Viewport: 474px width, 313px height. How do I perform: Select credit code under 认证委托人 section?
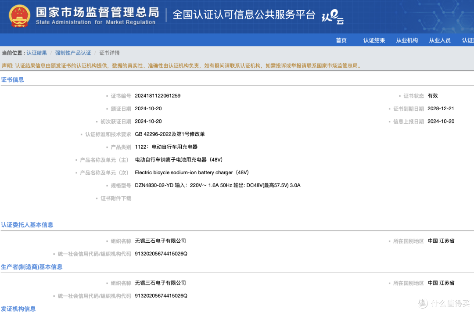pyautogui.click(x=161, y=254)
